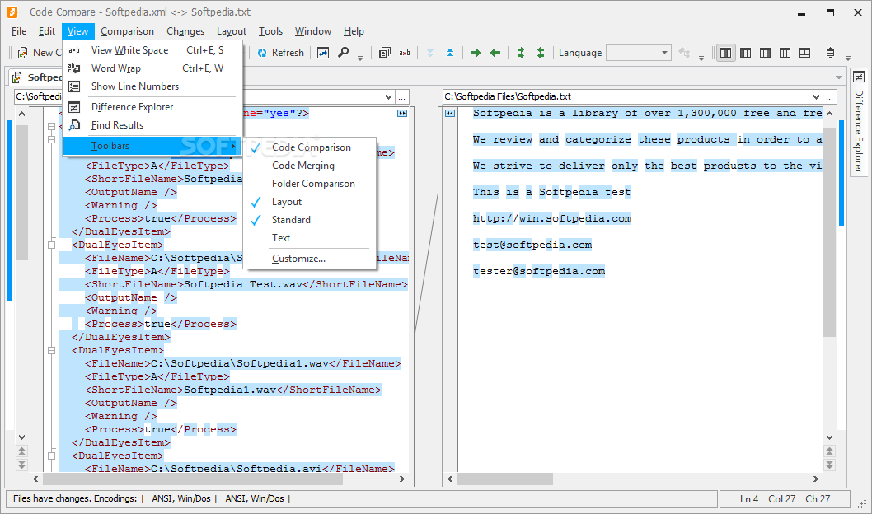Click the New toolbar button
This screenshot has width=872, height=514.
(39, 53)
